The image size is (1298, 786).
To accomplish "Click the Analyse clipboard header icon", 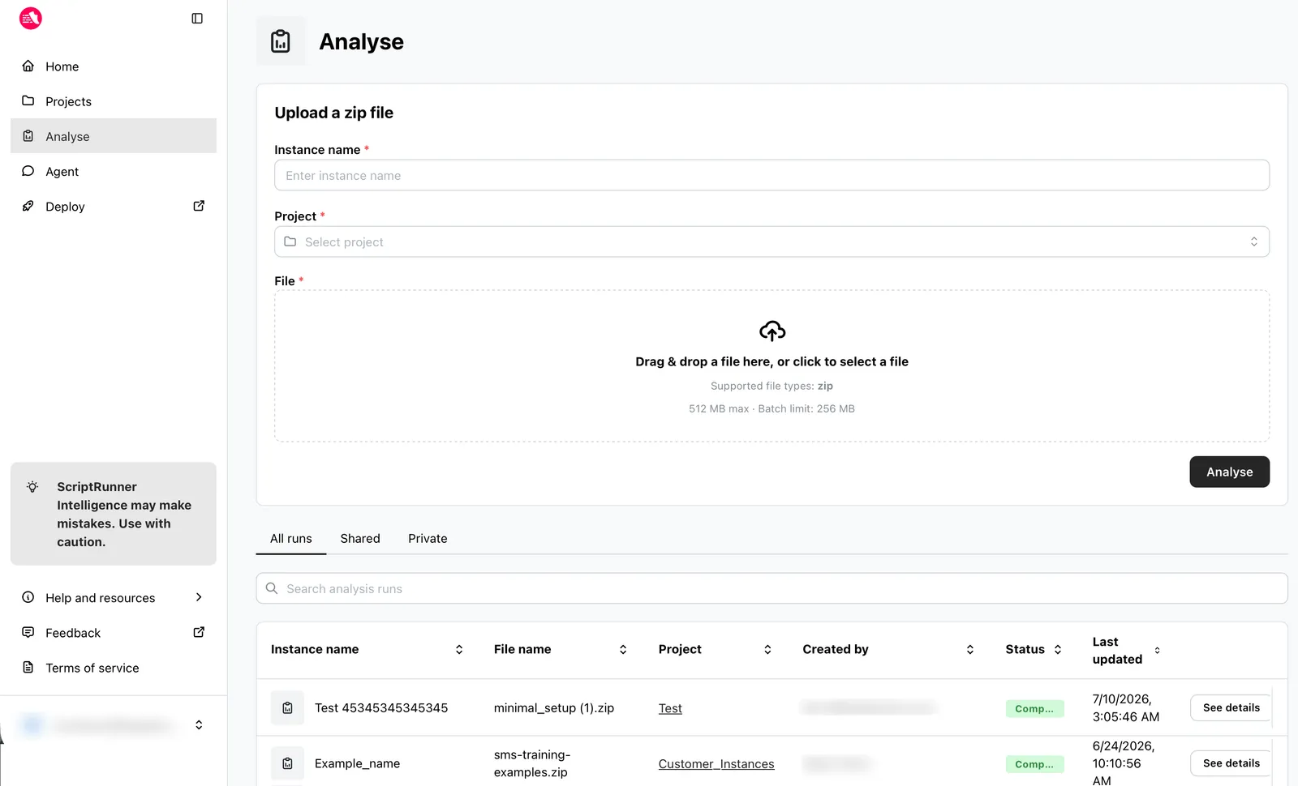I will tap(281, 41).
